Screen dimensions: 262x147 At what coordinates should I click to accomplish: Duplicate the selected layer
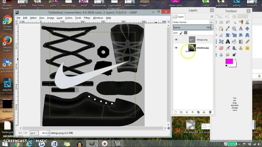coord(198,112)
